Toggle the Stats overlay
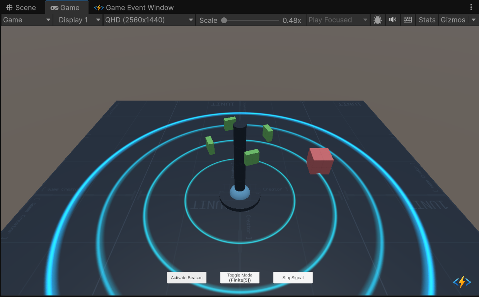The width and height of the screenshot is (479, 297). coord(427,20)
